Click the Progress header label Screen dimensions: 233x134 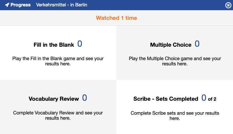[20, 5]
